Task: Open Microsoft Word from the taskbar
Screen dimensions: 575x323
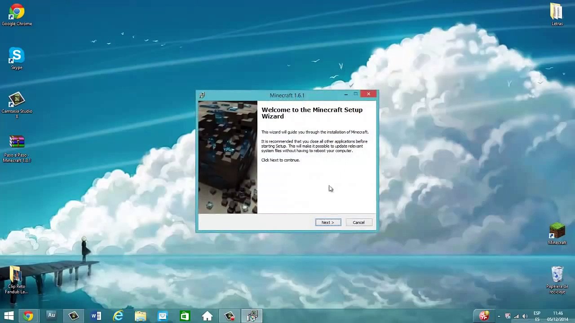Action: 96,316
